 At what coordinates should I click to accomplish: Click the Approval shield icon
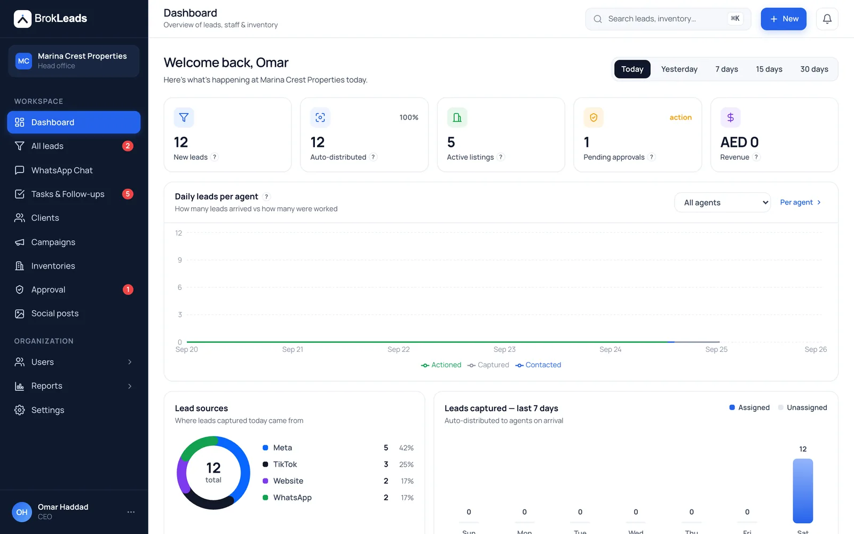(x=20, y=289)
